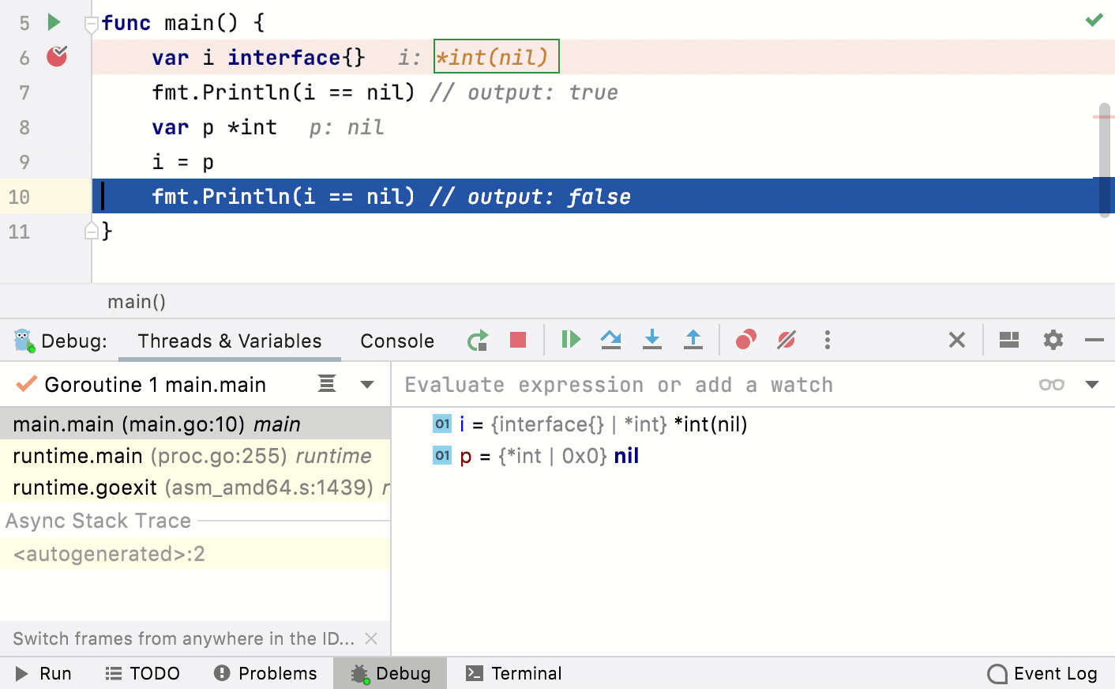Select variable p in Variables pane
The image size is (1115, 689).
click(536, 456)
